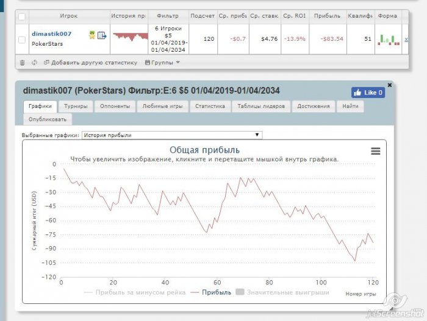The image size is (427, 321).
Task: Click the trophy badge icon beside dimastik007
Action: coord(91,35)
